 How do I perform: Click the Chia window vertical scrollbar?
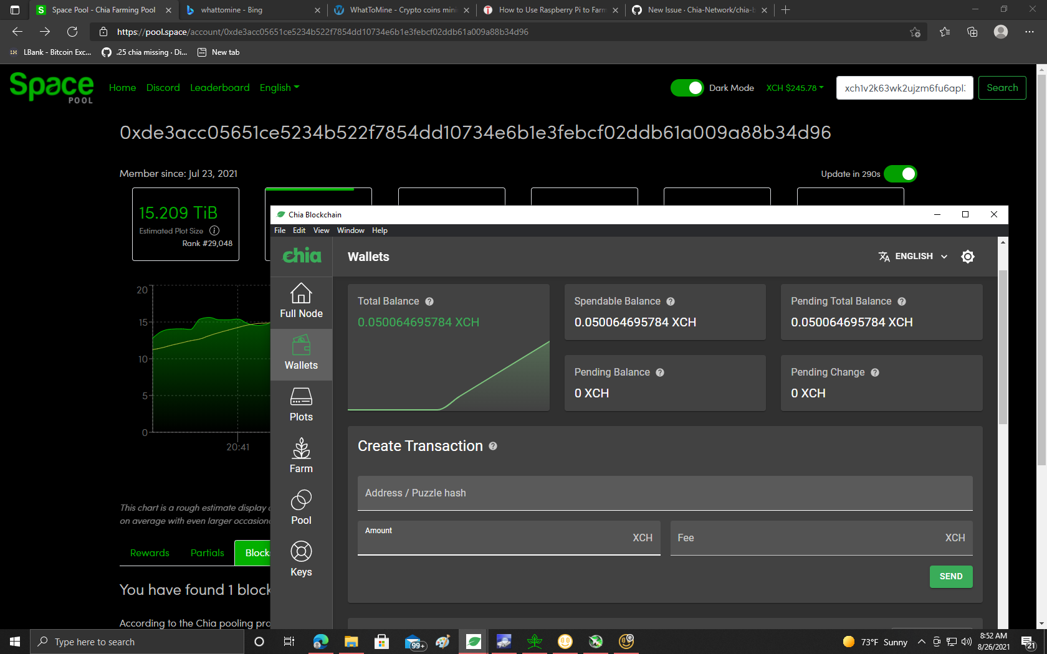[x=1003, y=348]
